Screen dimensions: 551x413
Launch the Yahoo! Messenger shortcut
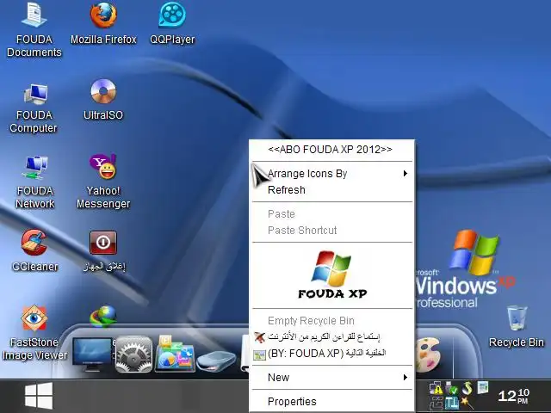point(103,182)
